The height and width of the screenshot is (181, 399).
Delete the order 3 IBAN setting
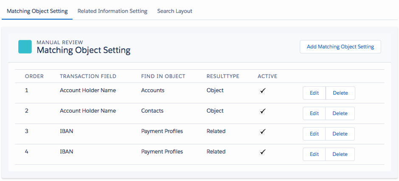[x=340, y=134]
